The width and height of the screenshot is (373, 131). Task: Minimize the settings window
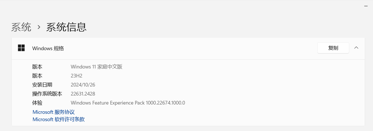(x=366, y=6)
